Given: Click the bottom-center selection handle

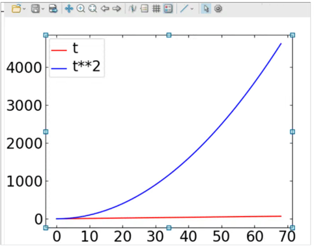Looking at the screenshot, I should (169, 228).
